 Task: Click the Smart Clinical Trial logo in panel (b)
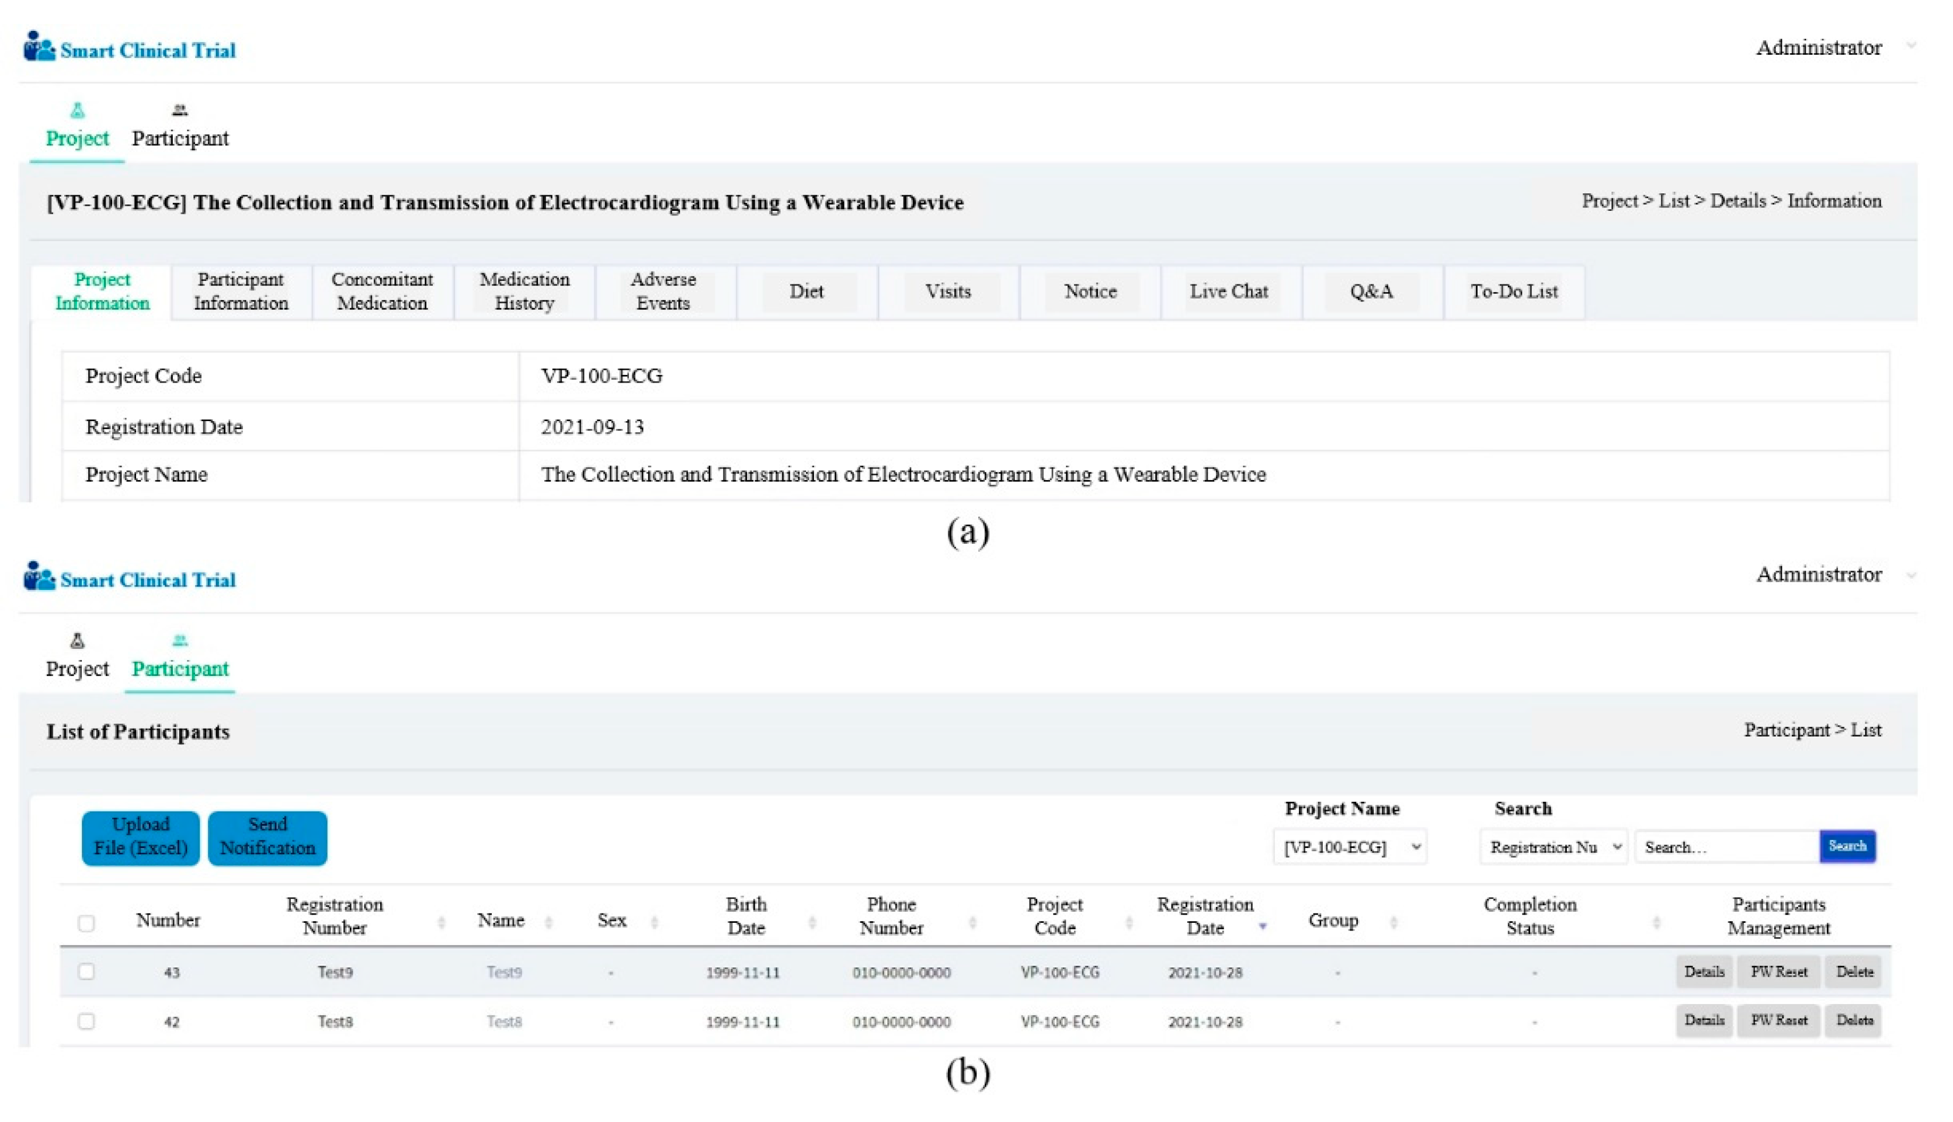click(130, 579)
